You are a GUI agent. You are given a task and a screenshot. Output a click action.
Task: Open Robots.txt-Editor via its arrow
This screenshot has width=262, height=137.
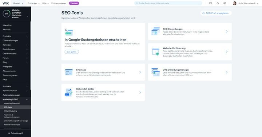pos(140,92)
